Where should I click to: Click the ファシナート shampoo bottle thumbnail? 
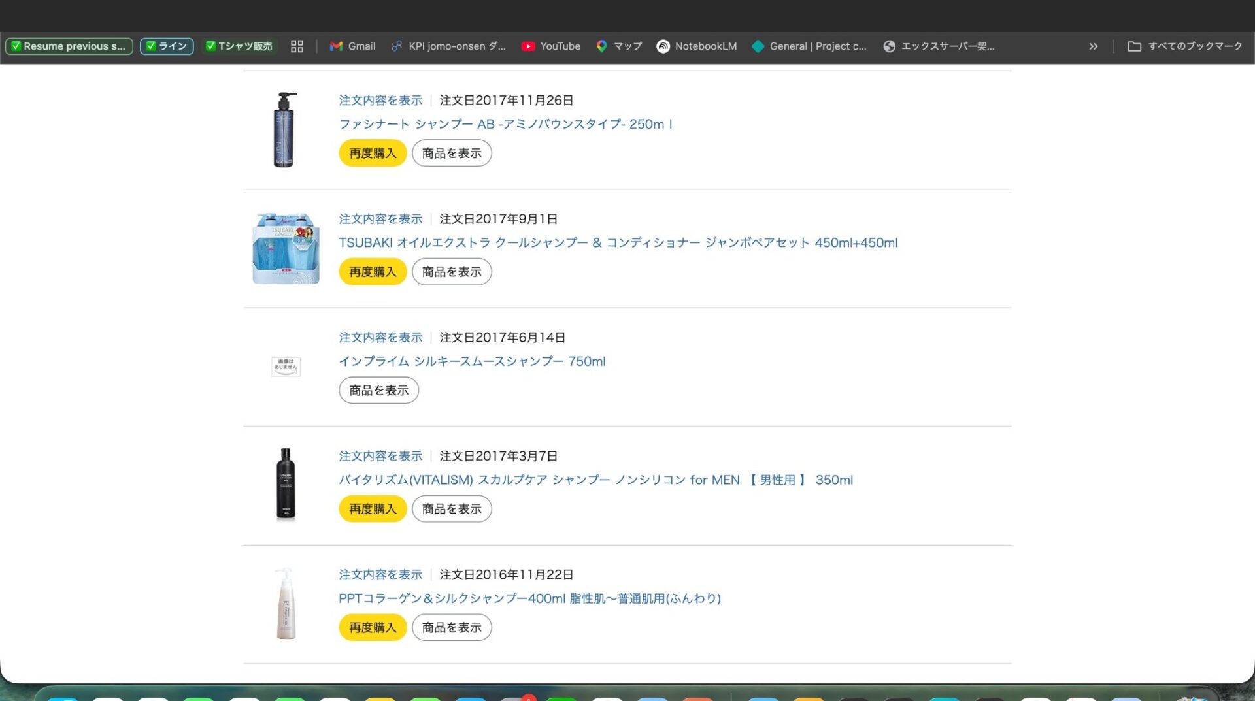tap(284, 129)
